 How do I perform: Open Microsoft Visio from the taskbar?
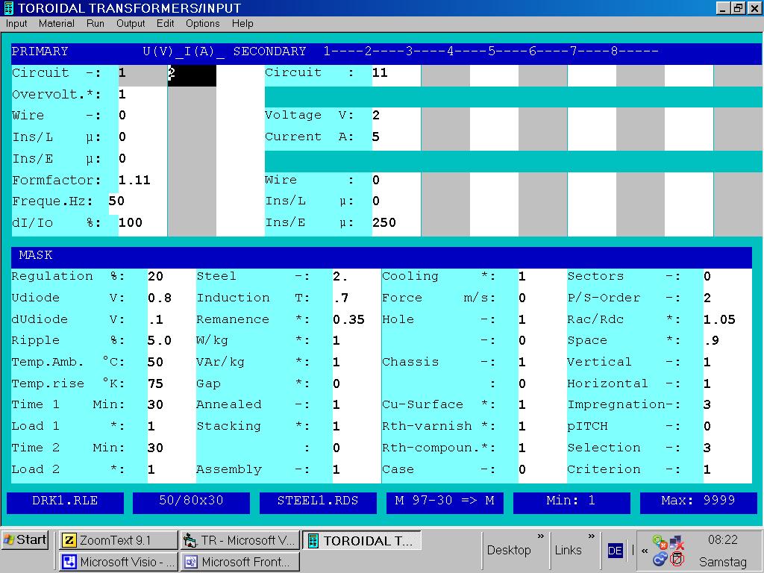[119, 562]
